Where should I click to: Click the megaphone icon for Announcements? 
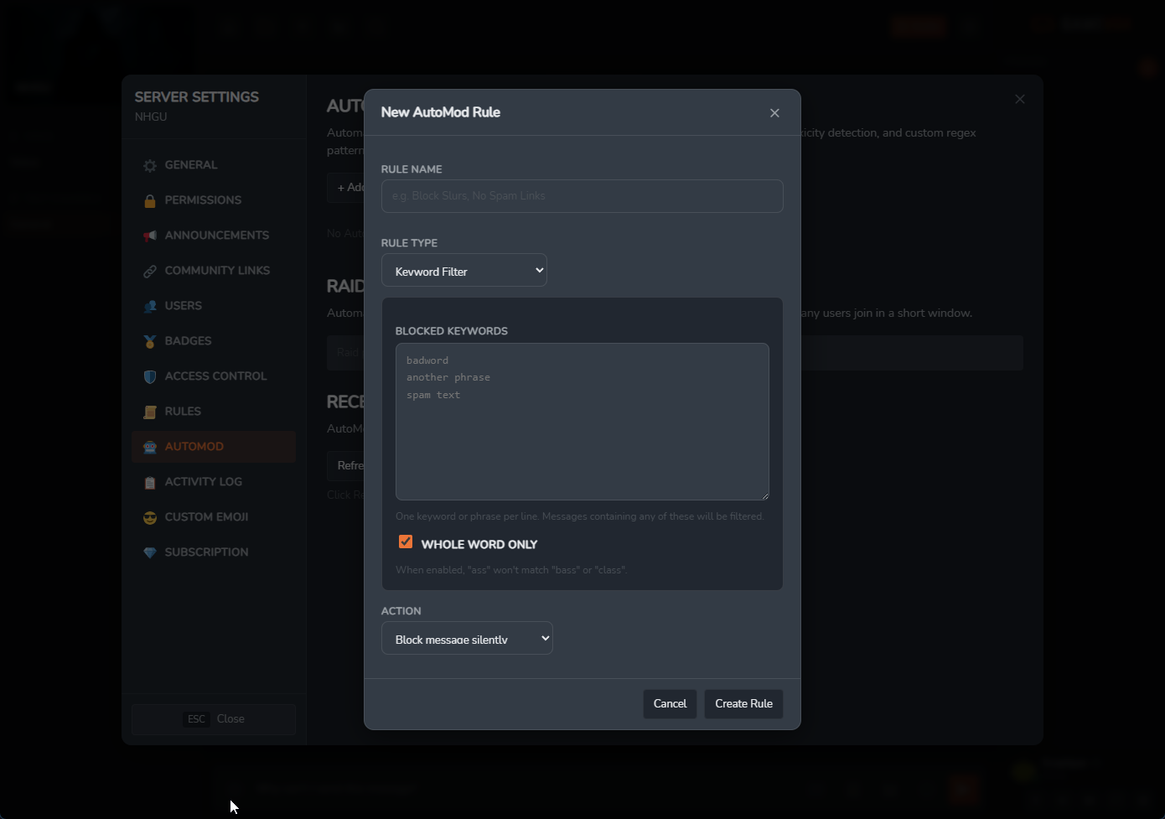(150, 236)
